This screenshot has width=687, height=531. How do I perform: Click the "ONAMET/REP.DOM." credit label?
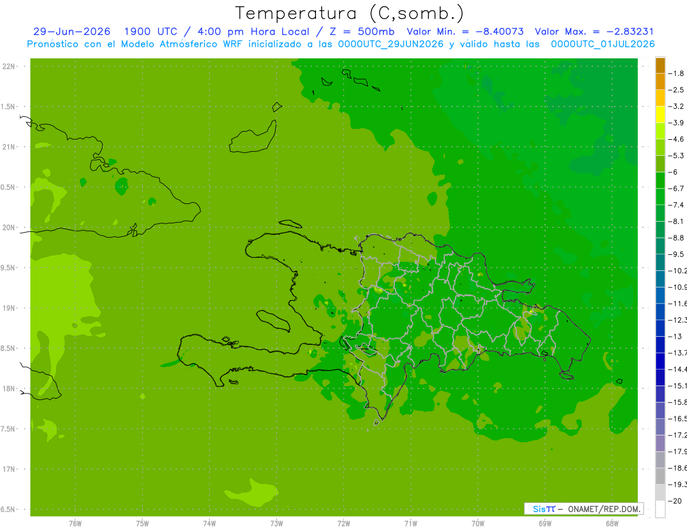(x=604, y=509)
